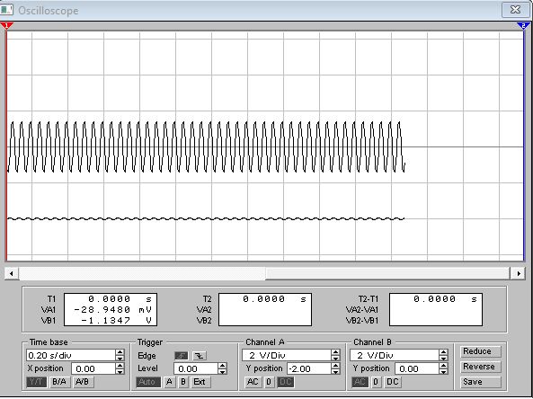Click Channel A Y position field
This screenshot has width=533, height=399.
tap(309, 368)
